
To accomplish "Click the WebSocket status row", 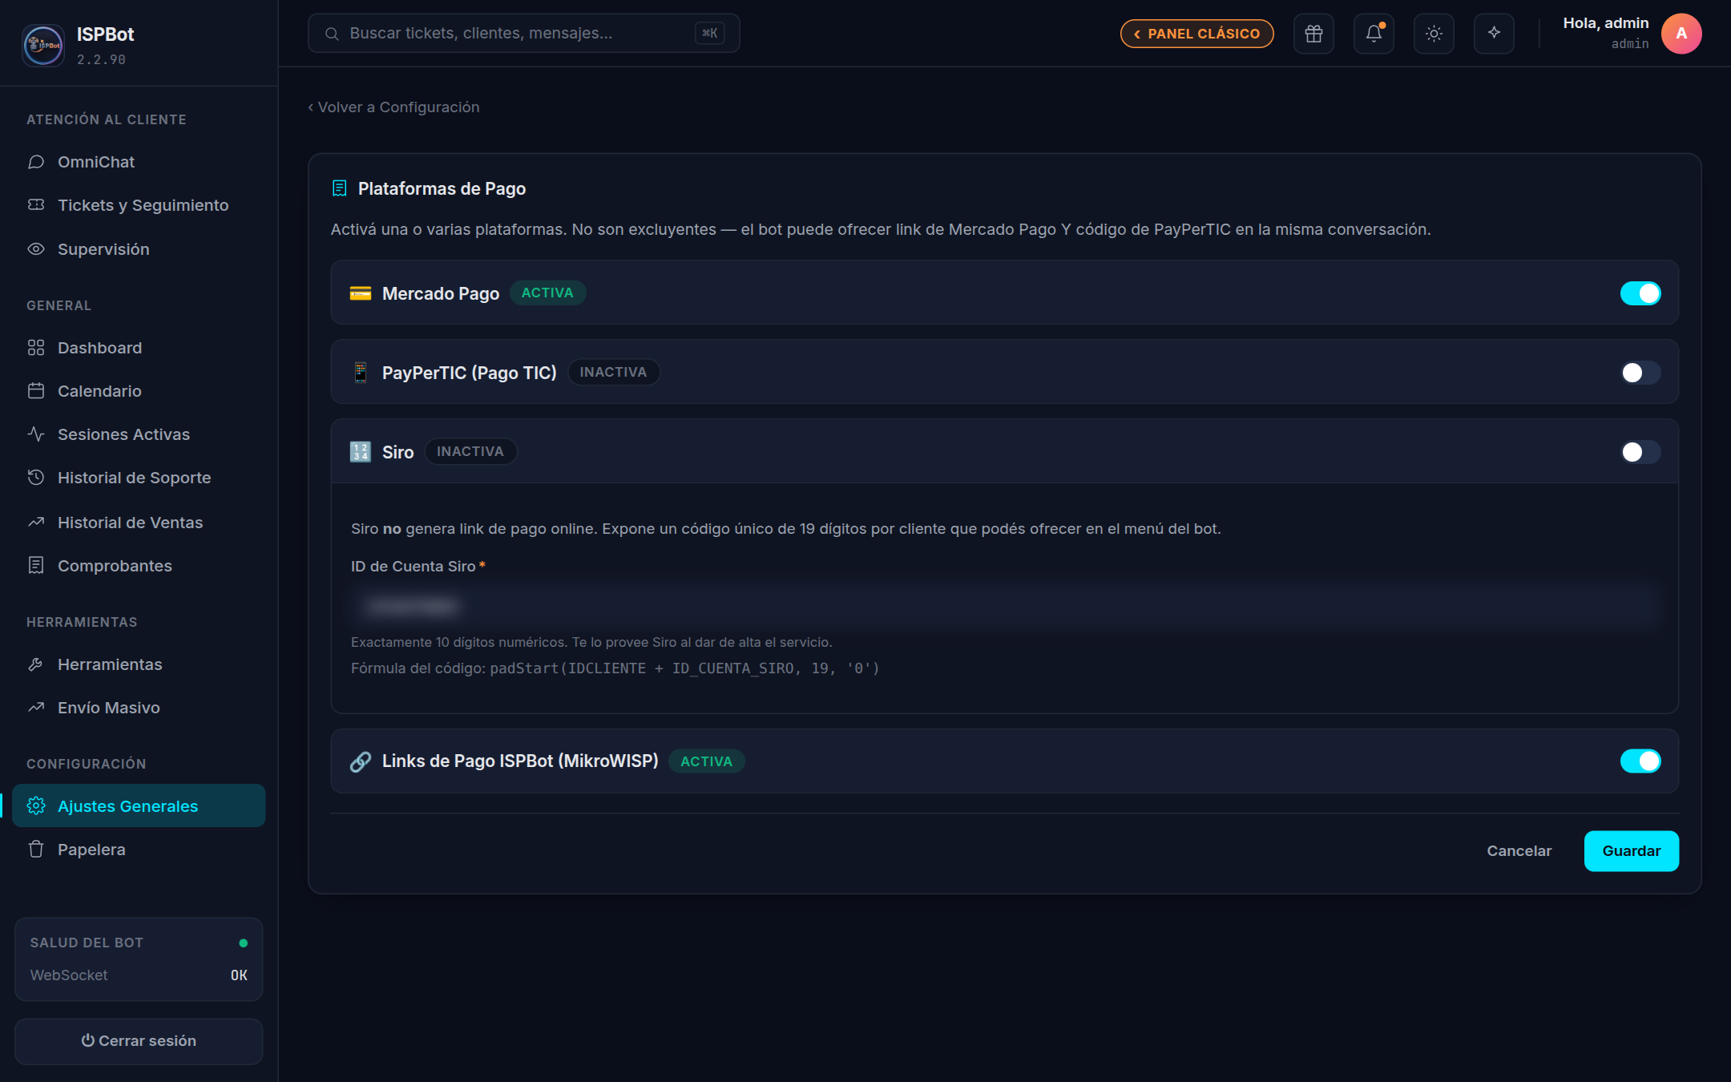I will pyautogui.click(x=139, y=975).
